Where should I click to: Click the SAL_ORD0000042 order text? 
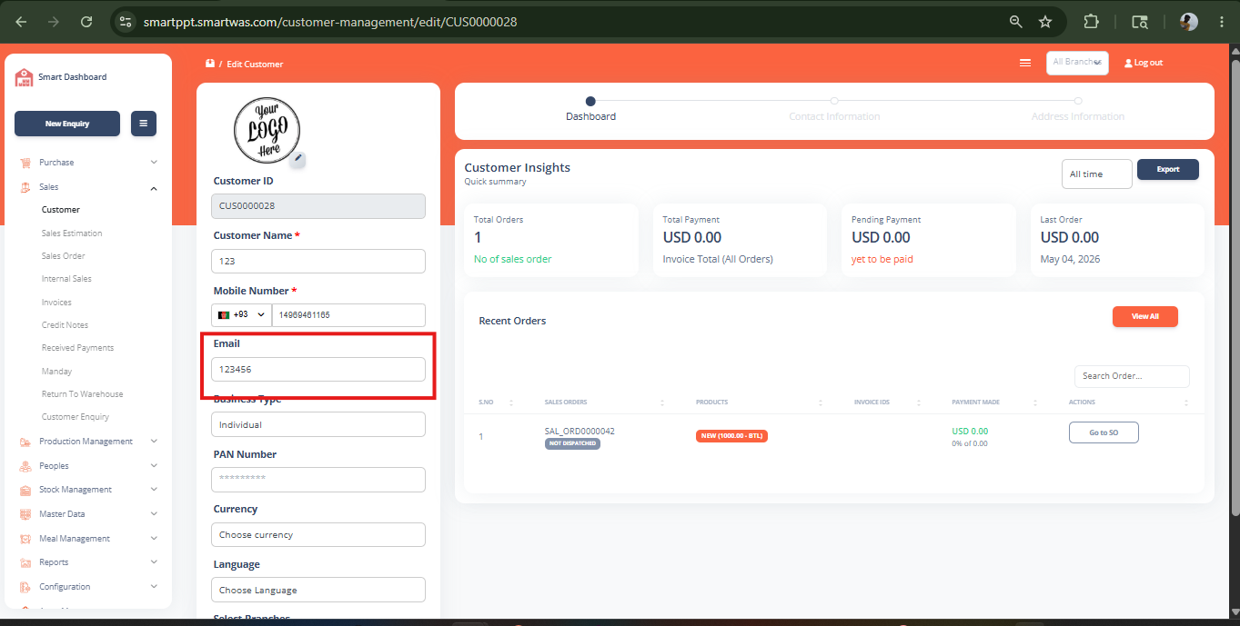pos(580,431)
